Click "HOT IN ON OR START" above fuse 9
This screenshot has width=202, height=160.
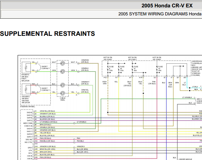pos(108,58)
